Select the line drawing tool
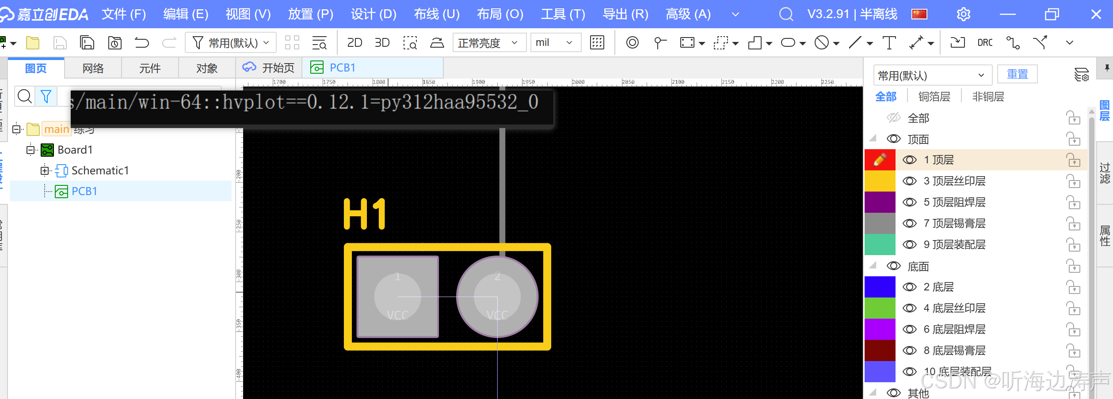 click(x=855, y=43)
